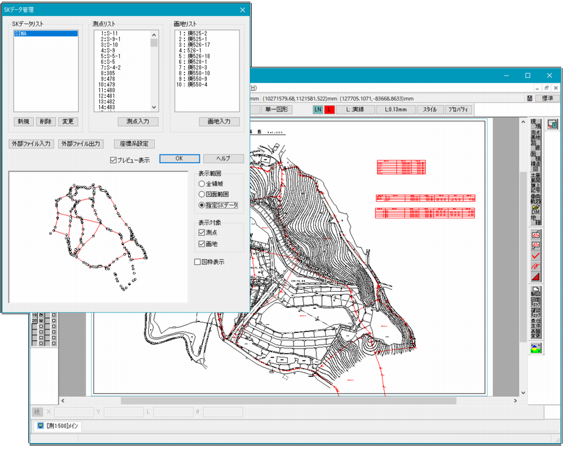Click the L length input field
Image resolution: width=566 pixels, height=452 pixels.
(x=173, y=412)
